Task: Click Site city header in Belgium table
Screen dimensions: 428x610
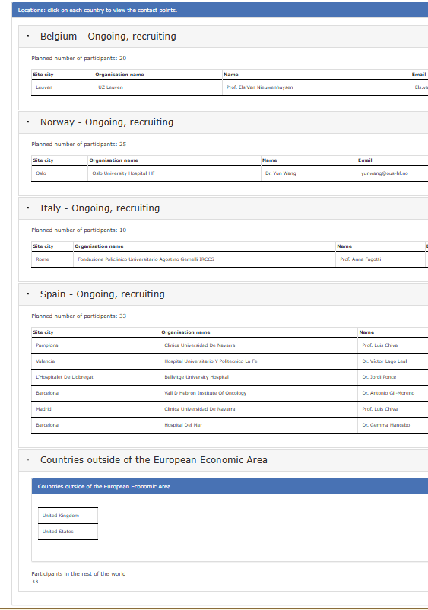Action: [43, 75]
